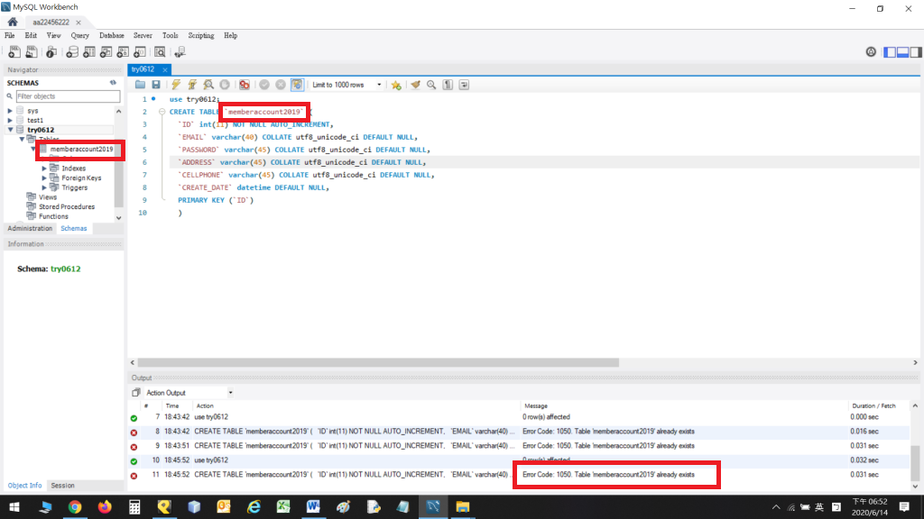Close the aa22456222 connection tab
The height and width of the screenshot is (519, 924).
click(79, 23)
